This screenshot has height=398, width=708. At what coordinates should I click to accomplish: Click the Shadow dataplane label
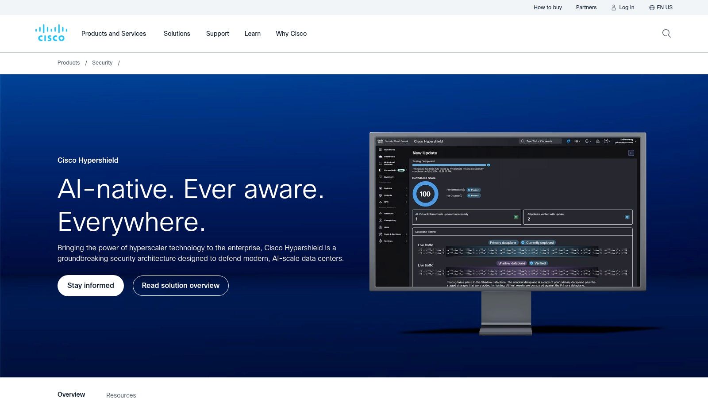coord(512,263)
